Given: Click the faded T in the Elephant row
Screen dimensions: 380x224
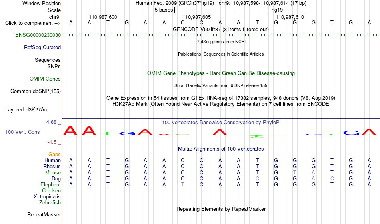Looking at the screenshot, I should tap(183, 185).
